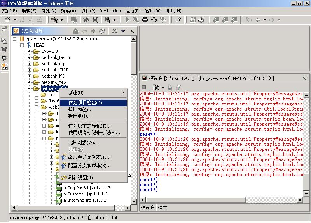Choose 刷新视图(R) in context menu
311x223 pixels.
point(93,178)
